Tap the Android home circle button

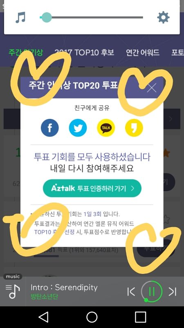(x=92, y=317)
